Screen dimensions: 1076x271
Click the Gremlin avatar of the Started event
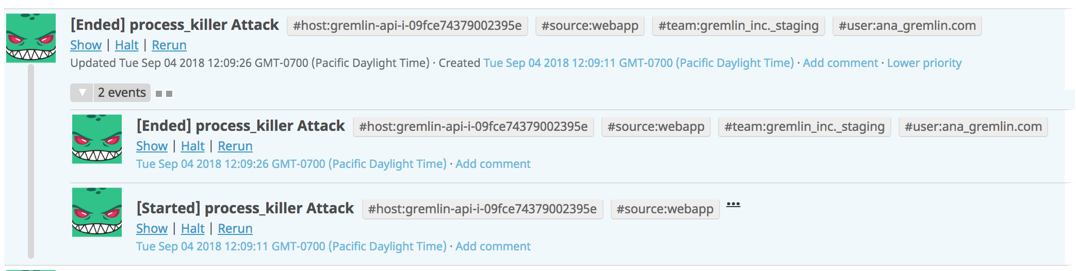[x=97, y=212]
